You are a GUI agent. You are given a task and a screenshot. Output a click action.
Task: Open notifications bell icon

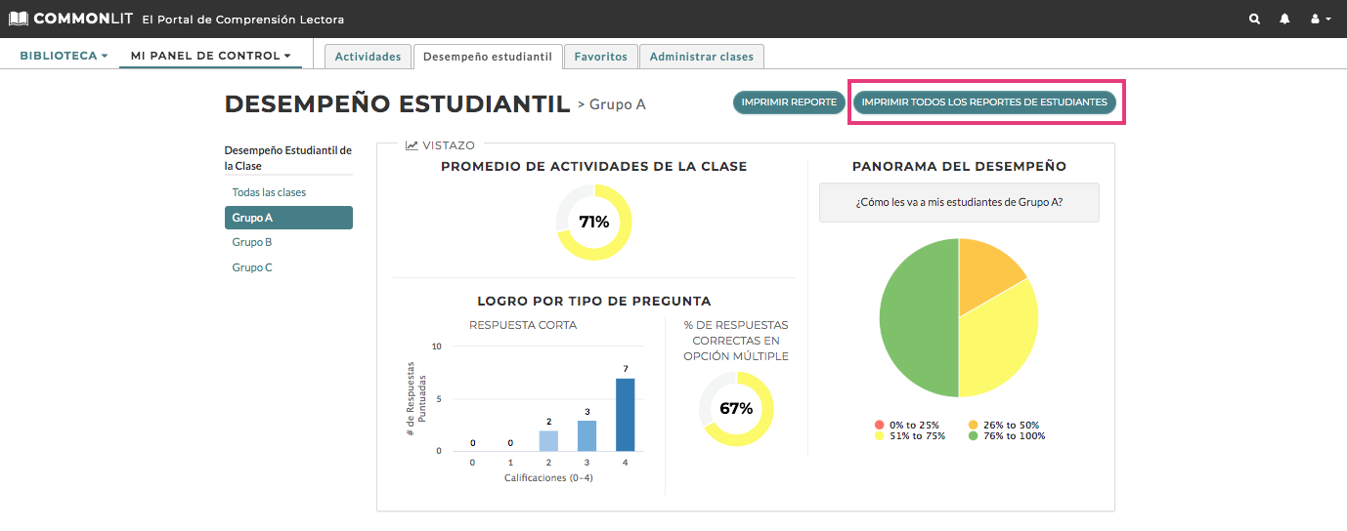(1284, 19)
